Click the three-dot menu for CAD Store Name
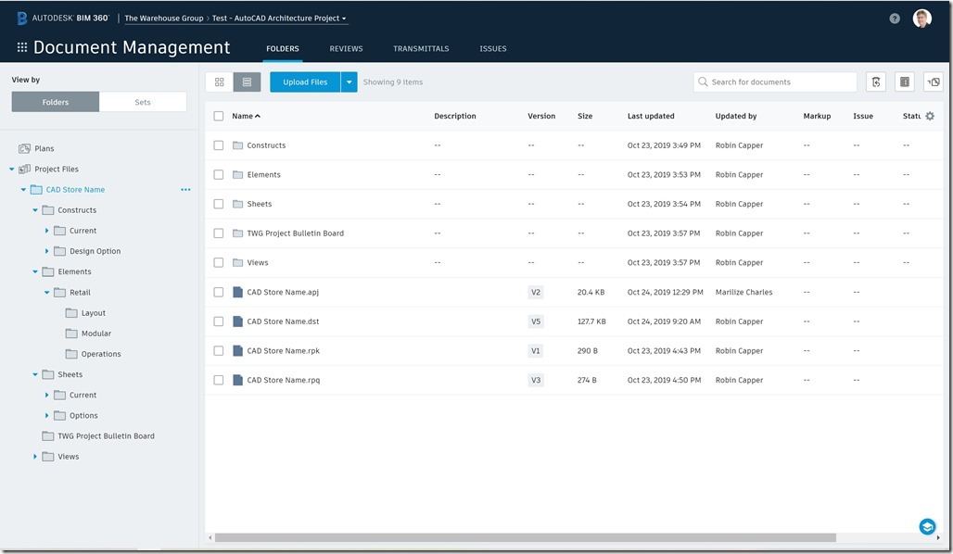The height and width of the screenshot is (554, 953). 185,190
